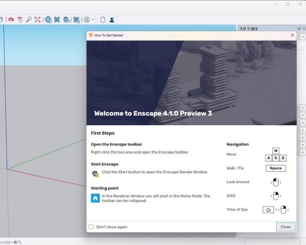Click the W key icon in Navigation
This screenshot has width=306, height=245.
tap(276, 151)
